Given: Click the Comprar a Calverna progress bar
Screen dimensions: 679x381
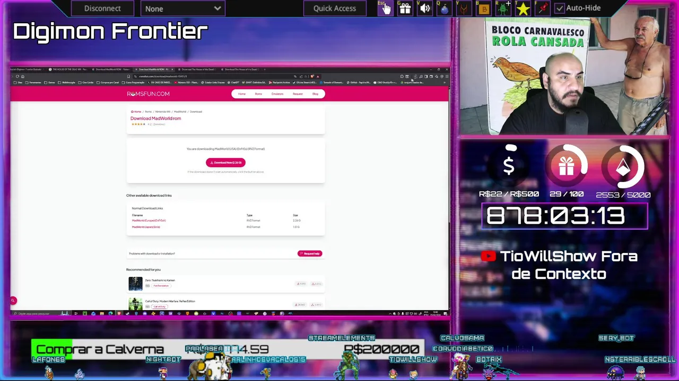Looking at the screenshot, I should coord(228,349).
